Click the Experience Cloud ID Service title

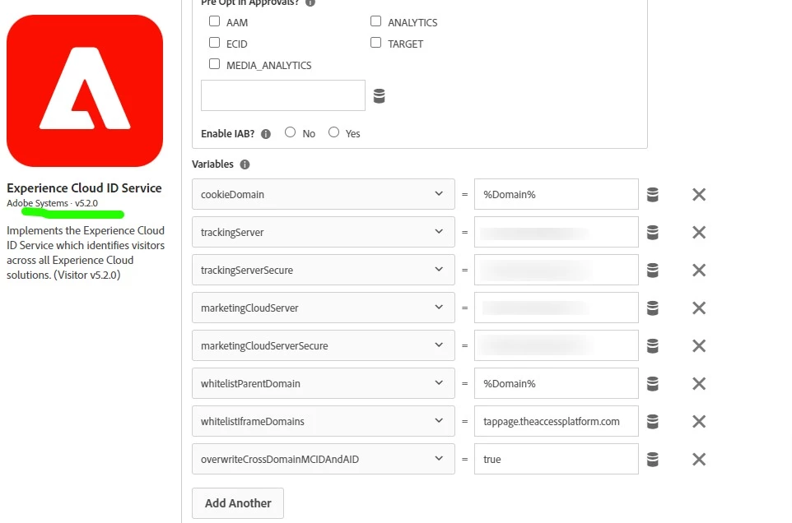[x=84, y=188]
